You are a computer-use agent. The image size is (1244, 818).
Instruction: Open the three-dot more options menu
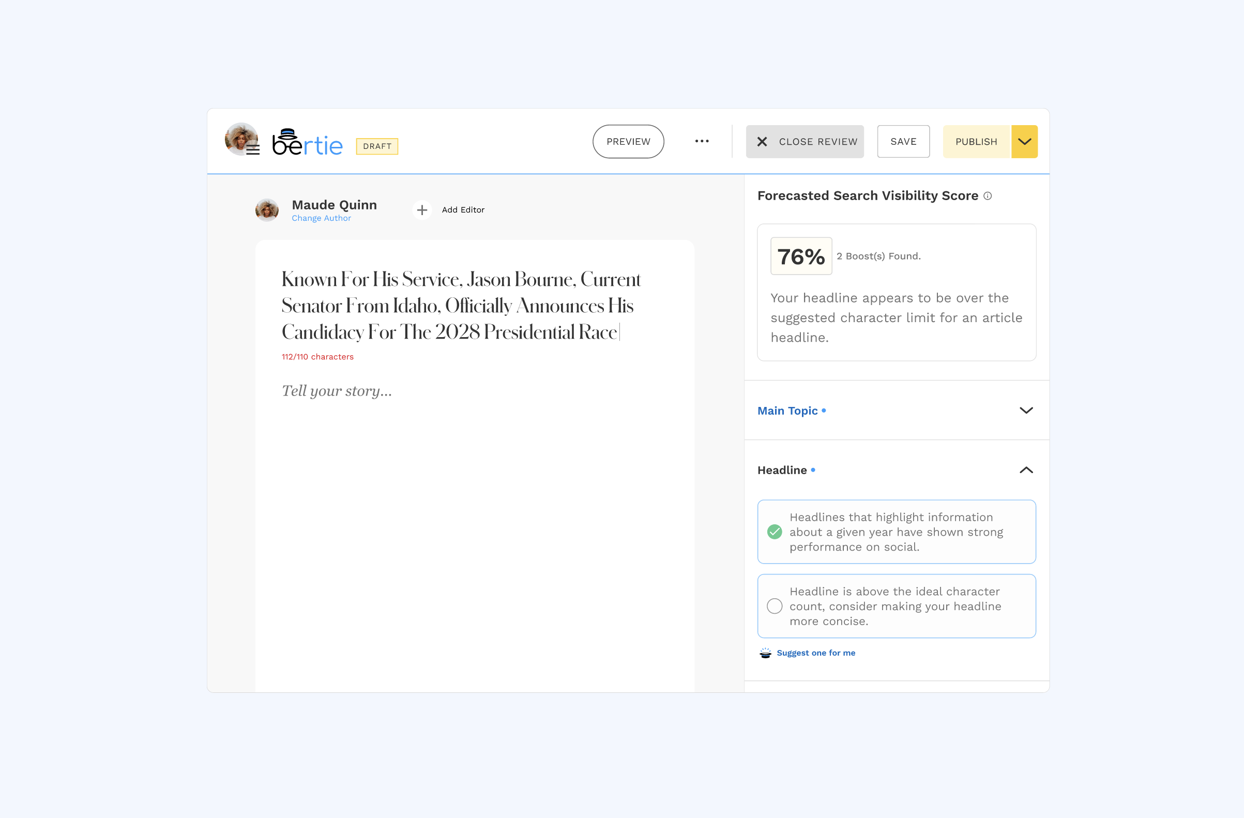(x=702, y=141)
